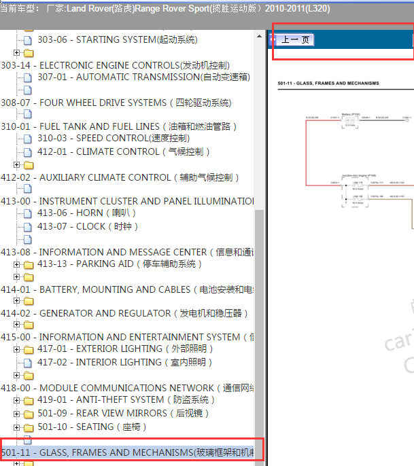414x466 pixels.
Task: Click document icon beside 417-02 INTERIOR LIGHTING
Action: pos(28,363)
